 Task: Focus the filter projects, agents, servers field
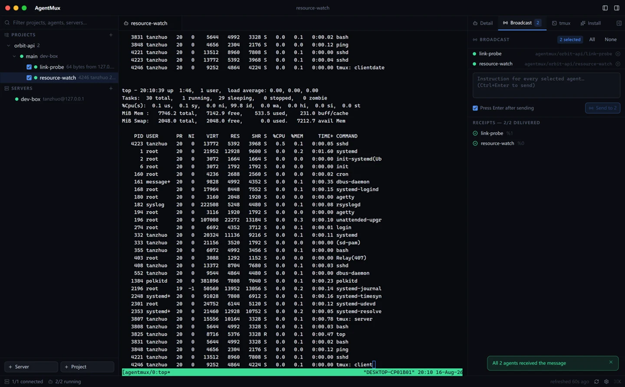(x=59, y=23)
